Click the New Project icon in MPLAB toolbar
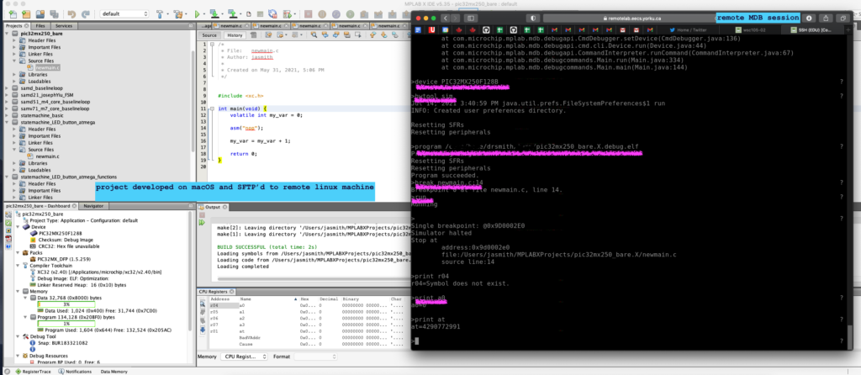The width and height of the screenshot is (861, 375). 26,14
